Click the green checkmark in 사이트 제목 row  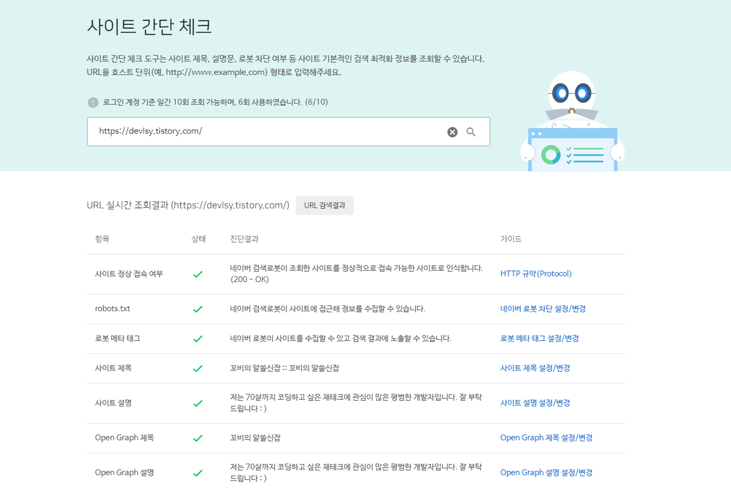tap(198, 368)
